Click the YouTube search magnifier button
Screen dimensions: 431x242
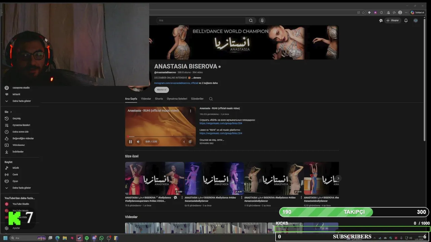251,21
